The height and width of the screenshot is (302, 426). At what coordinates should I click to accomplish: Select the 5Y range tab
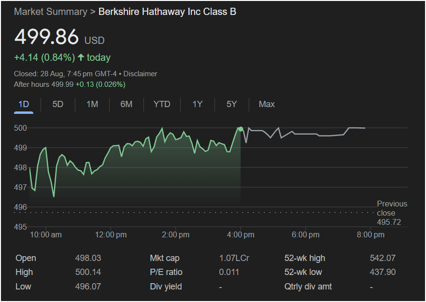232,104
